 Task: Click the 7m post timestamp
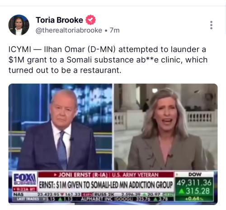pos(115,30)
